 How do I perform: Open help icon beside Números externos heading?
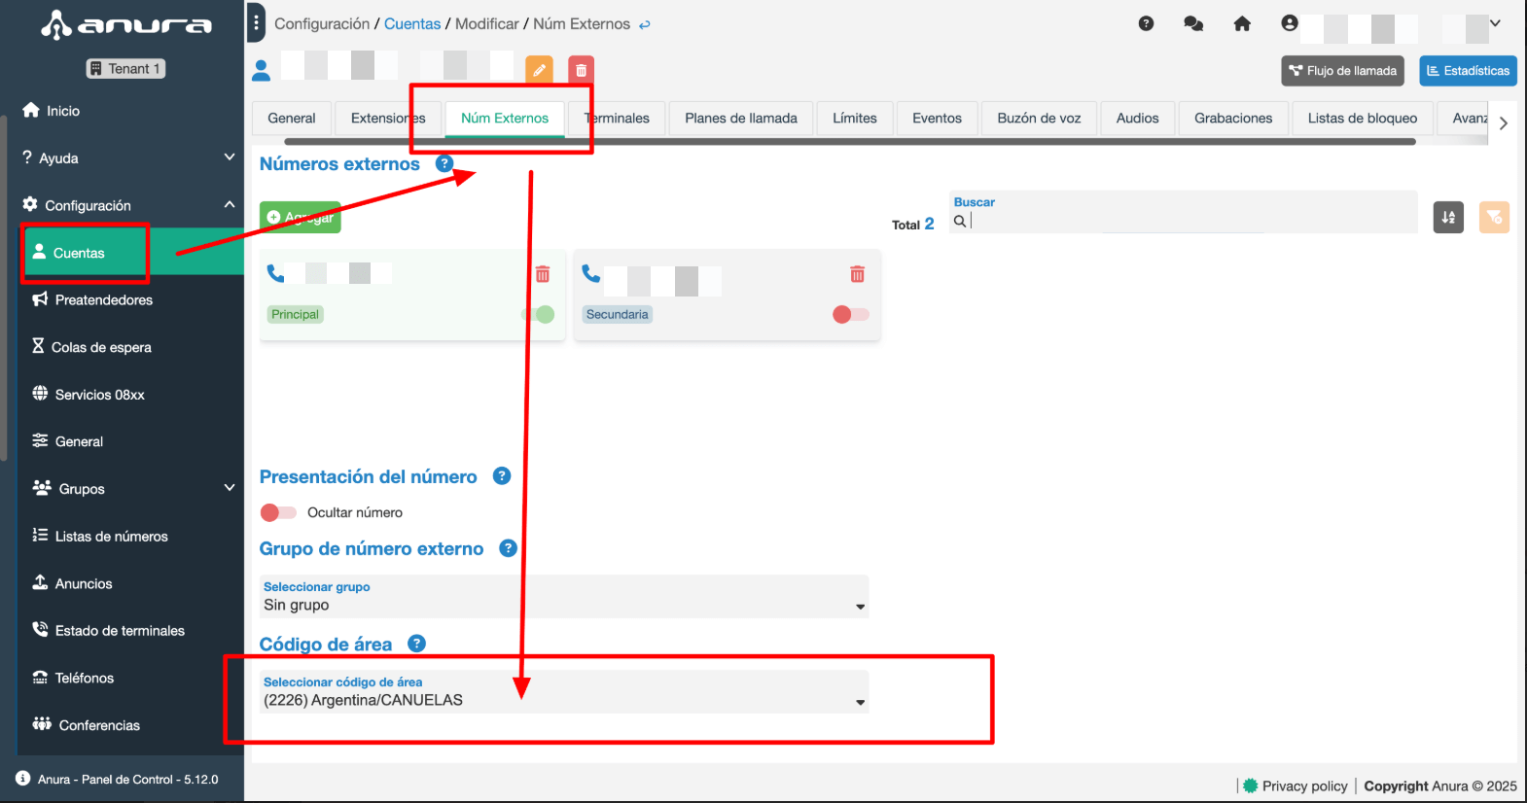click(444, 163)
